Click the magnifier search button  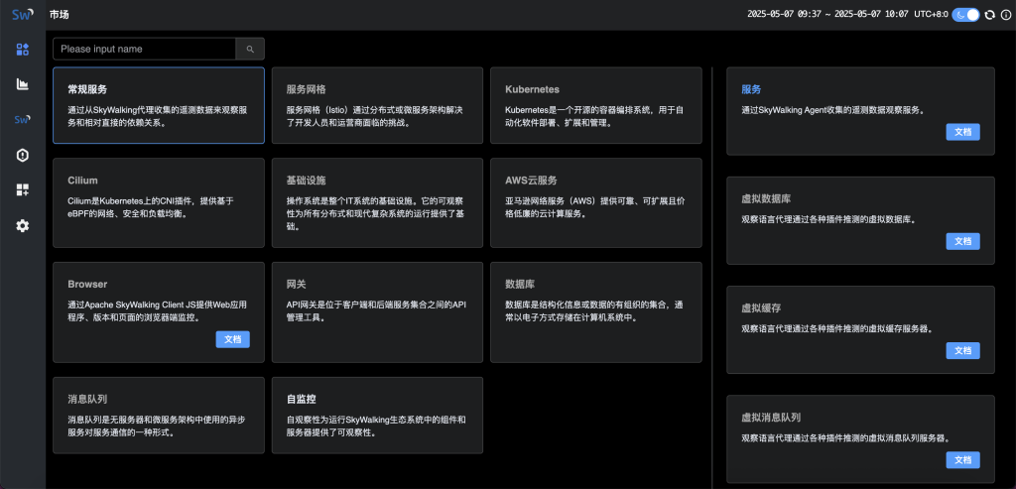click(250, 50)
